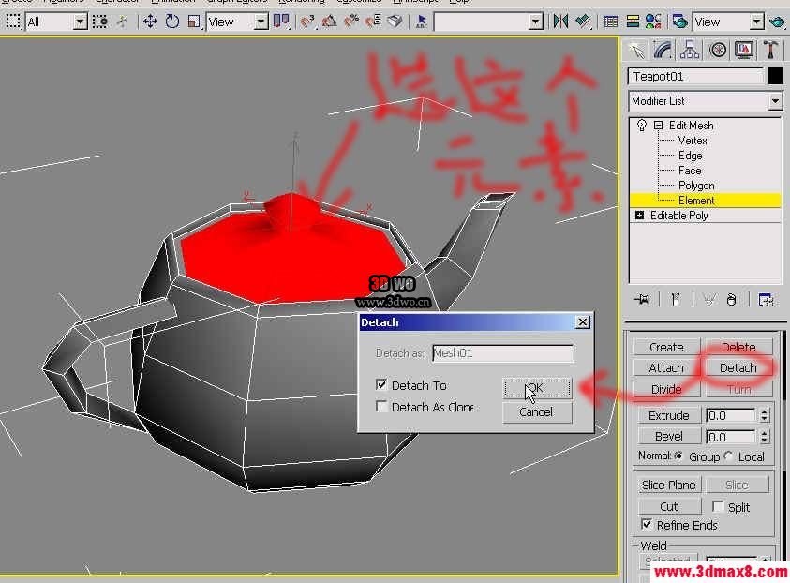This screenshot has height=583, width=790.
Task: Select the Move tool
Action: point(150,22)
